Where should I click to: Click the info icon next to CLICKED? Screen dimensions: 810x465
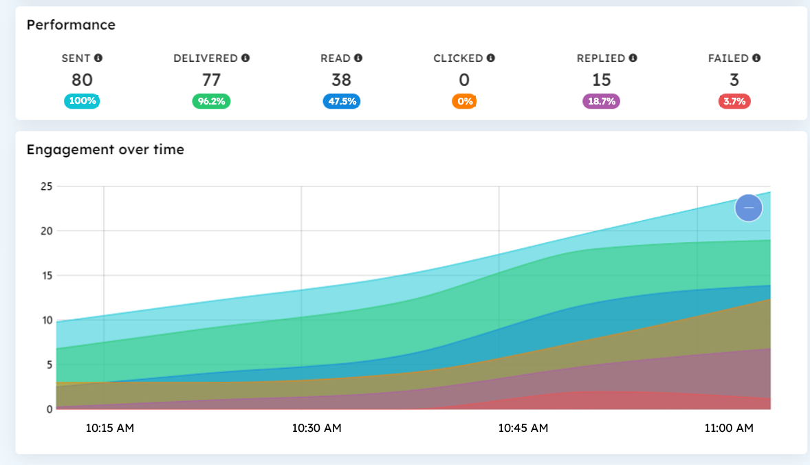[490, 58]
